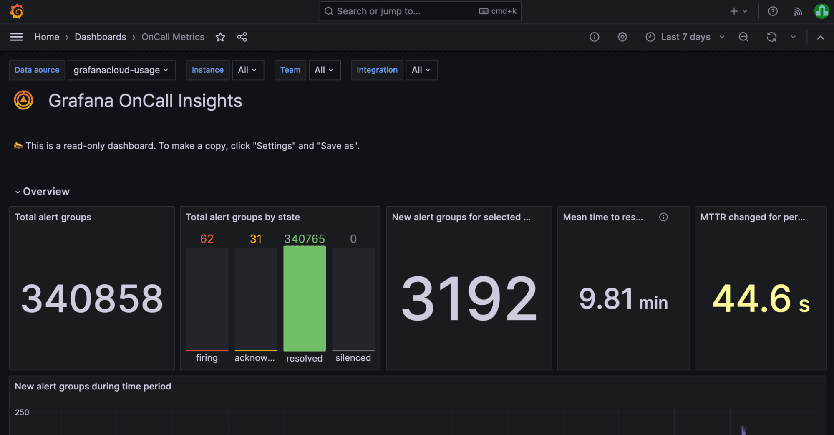834x435 pixels.
Task: Open the Grafana news feed icon
Action: 797,11
